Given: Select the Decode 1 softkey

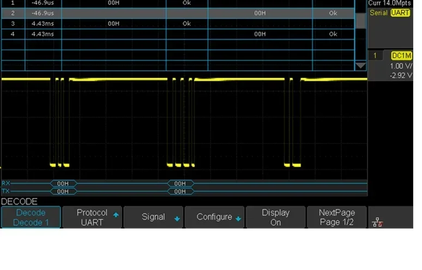Looking at the screenshot, I should 31,217.
